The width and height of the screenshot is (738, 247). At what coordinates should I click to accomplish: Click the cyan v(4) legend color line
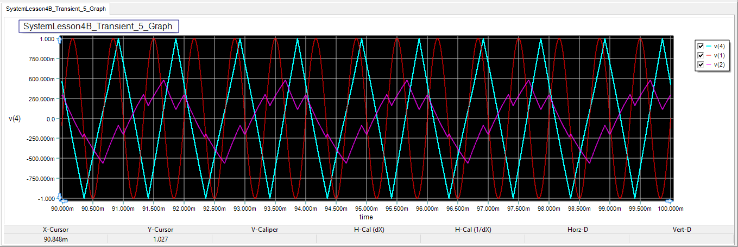coord(709,46)
